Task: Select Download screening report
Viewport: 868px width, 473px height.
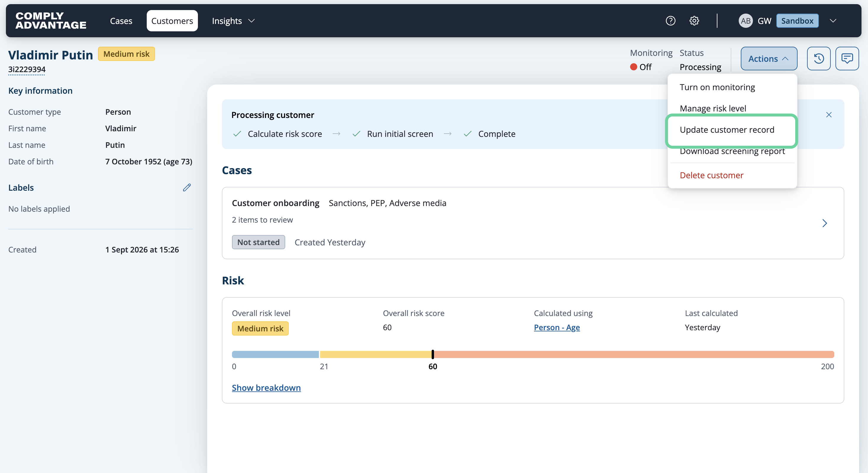Action: click(x=732, y=151)
